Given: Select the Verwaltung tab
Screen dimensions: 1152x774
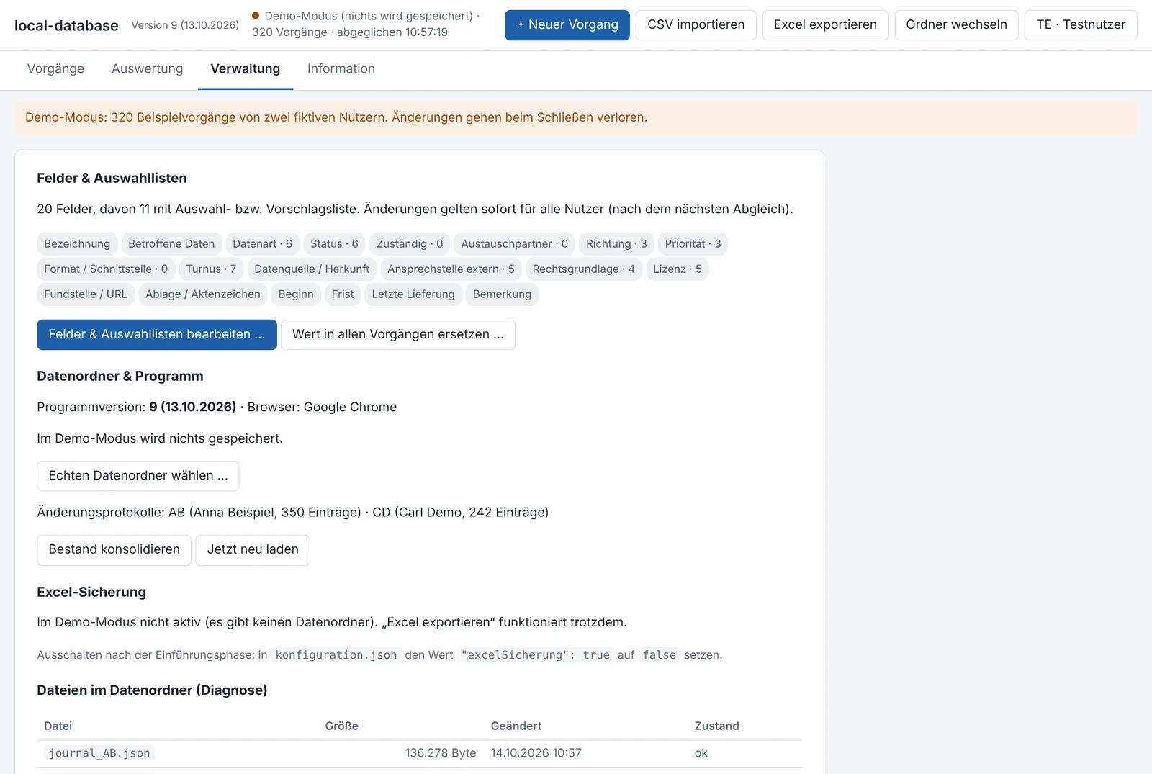Looking at the screenshot, I should [x=246, y=69].
